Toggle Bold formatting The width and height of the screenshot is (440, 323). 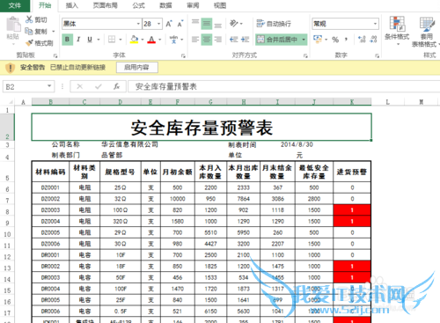(x=67, y=40)
